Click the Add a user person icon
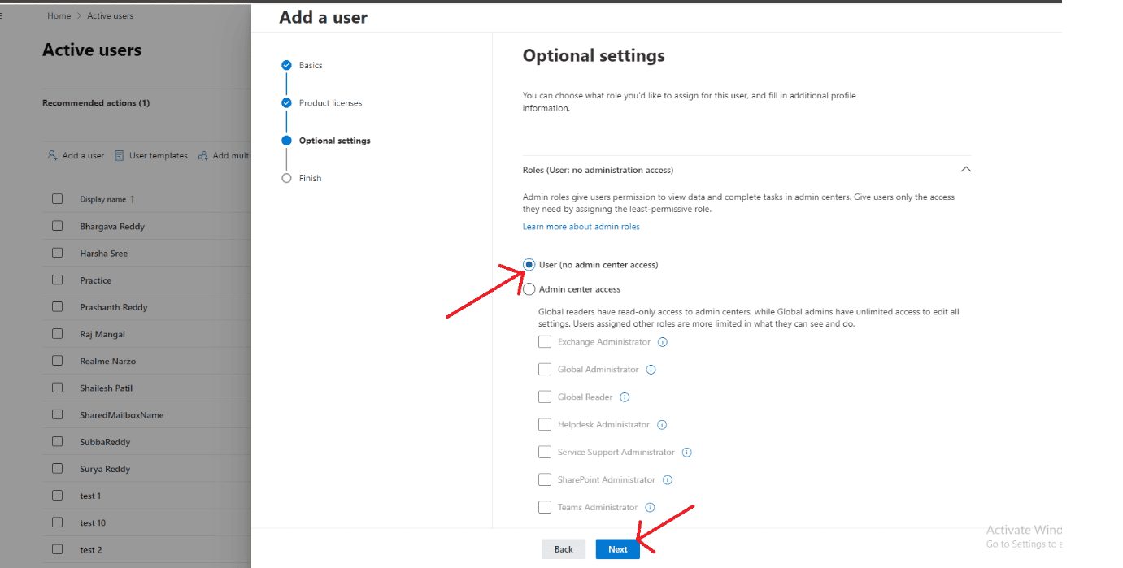 pyautogui.click(x=52, y=155)
